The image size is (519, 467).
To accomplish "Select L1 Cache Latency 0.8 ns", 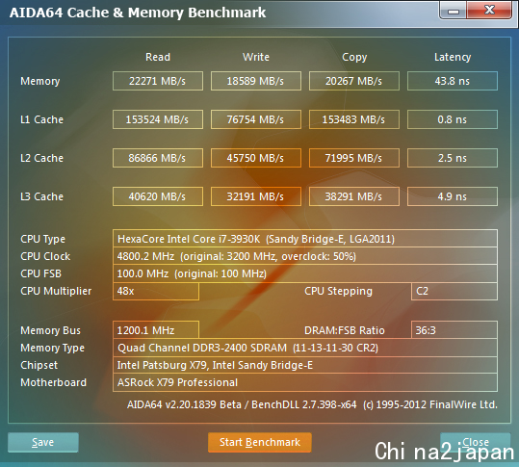I will (x=453, y=119).
